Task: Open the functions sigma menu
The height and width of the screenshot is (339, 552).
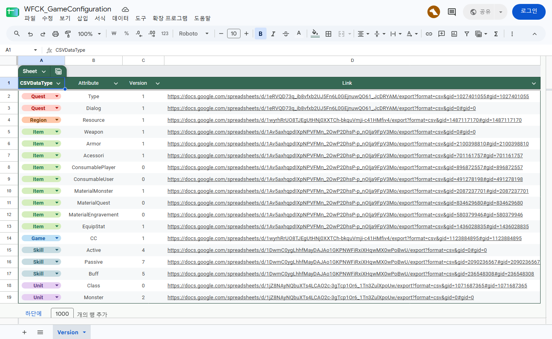Action: [x=496, y=34]
